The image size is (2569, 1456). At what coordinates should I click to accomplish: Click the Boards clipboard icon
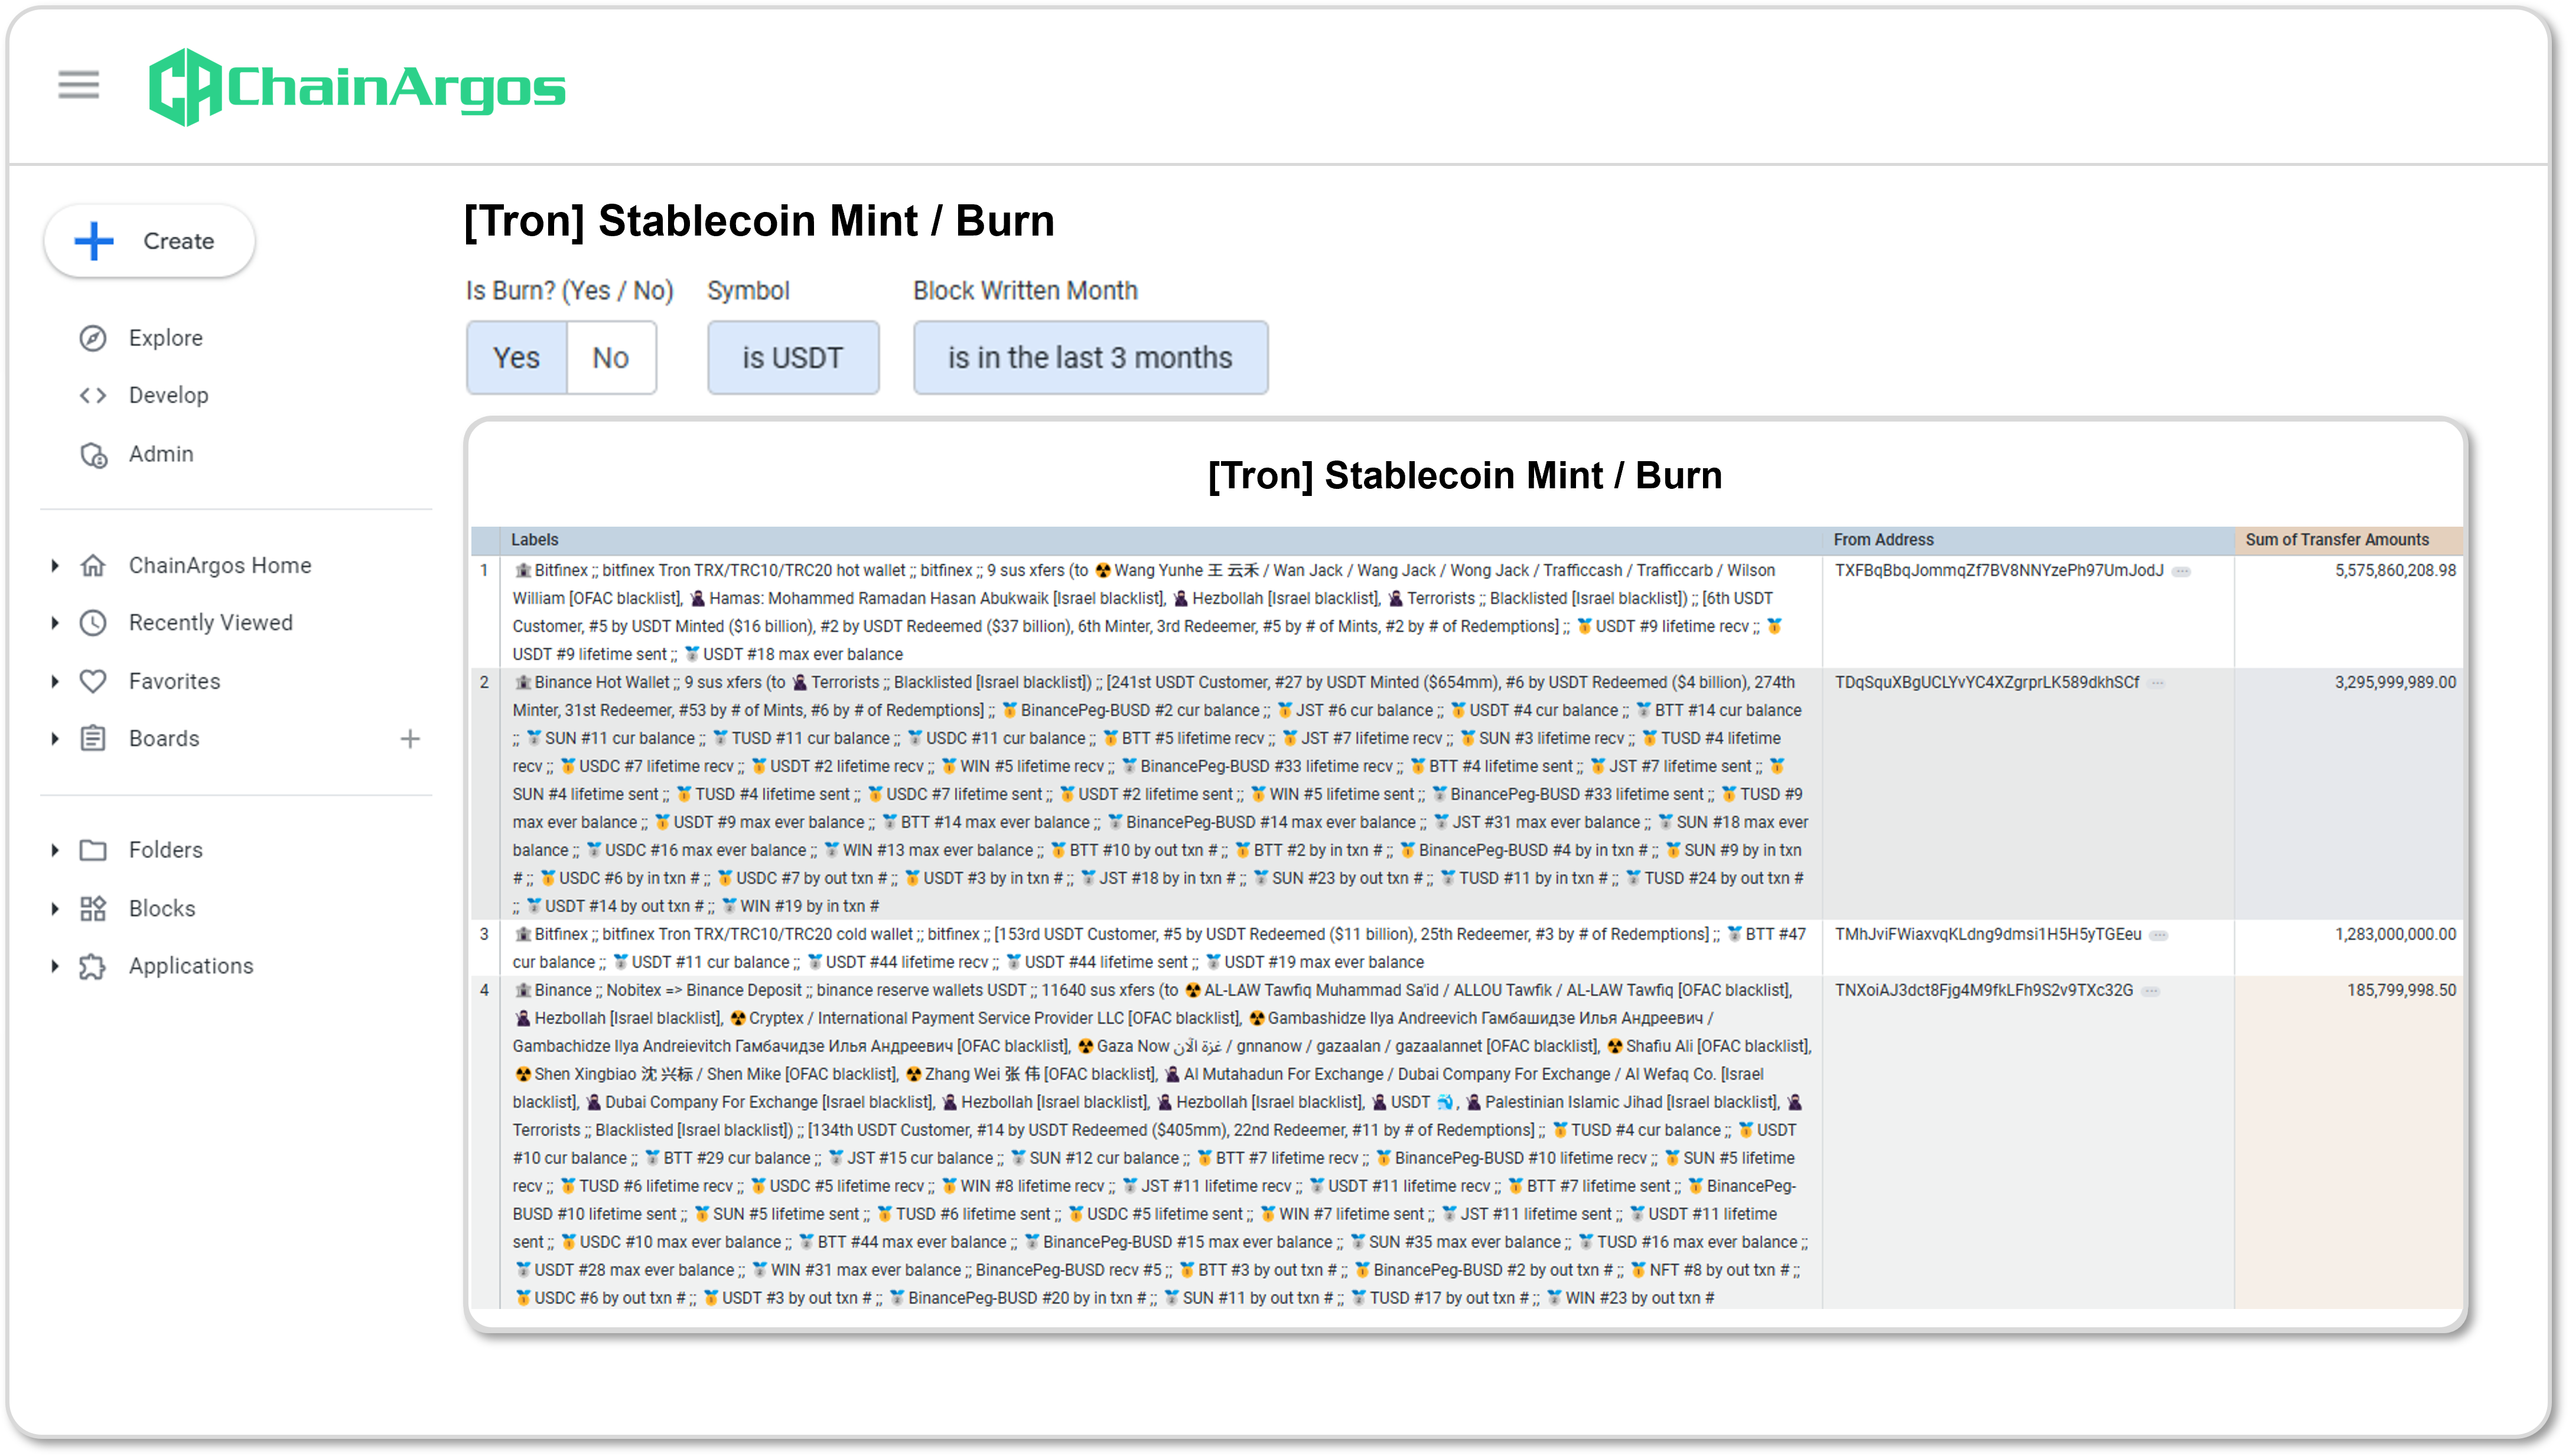click(93, 738)
